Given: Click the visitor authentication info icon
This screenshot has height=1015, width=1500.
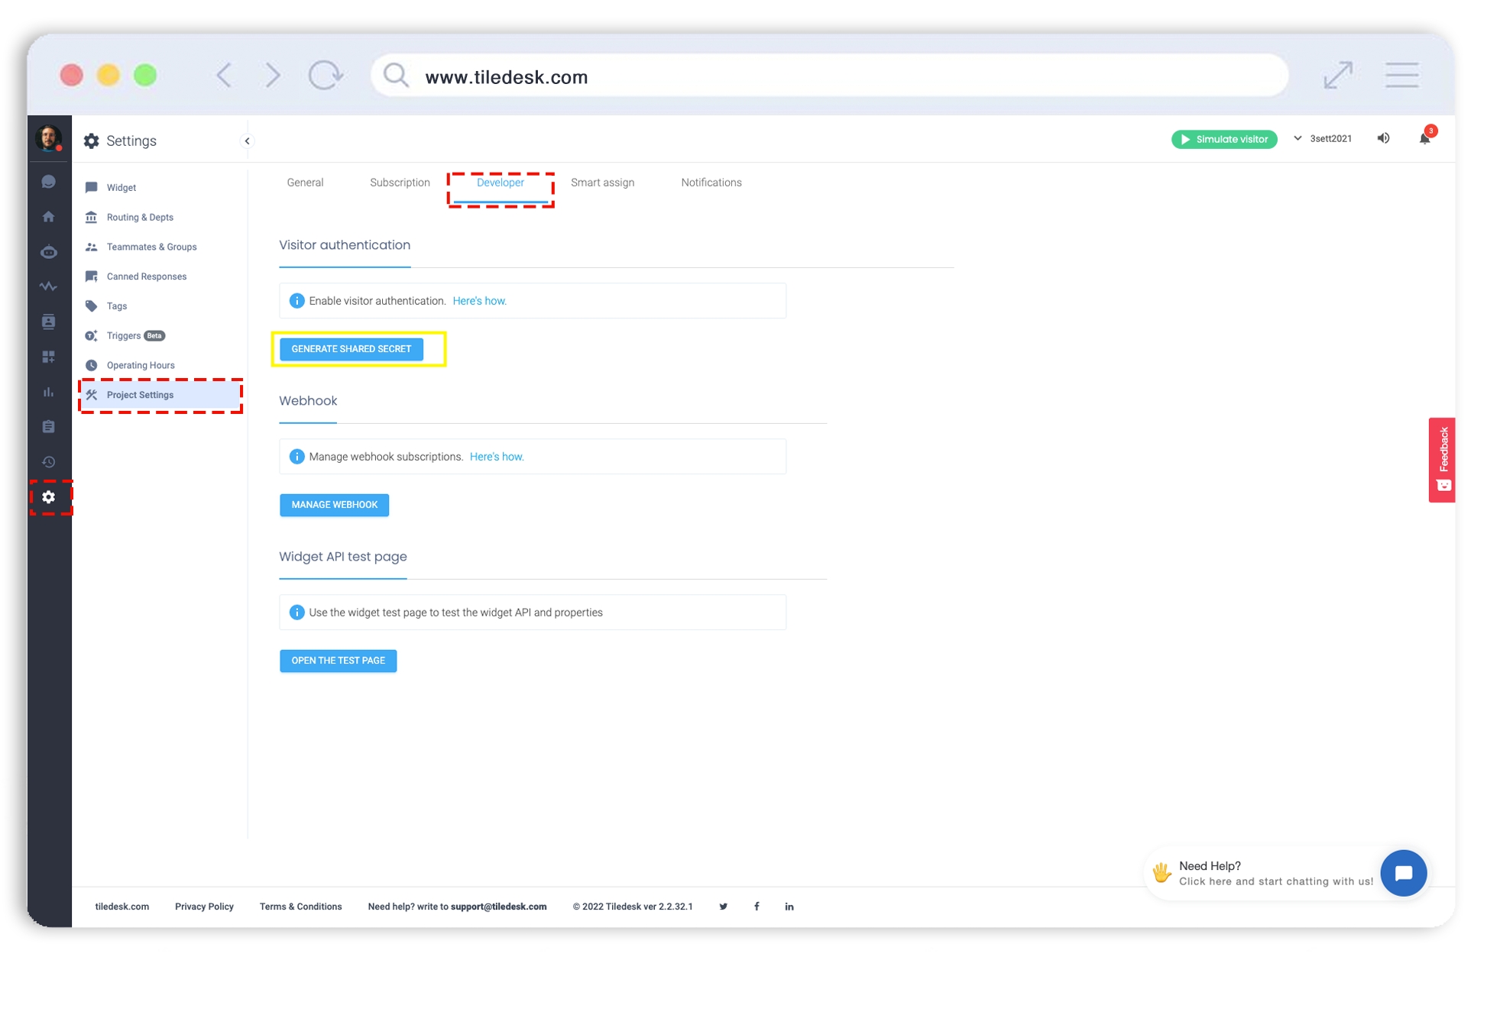Looking at the screenshot, I should coord(296,301).
